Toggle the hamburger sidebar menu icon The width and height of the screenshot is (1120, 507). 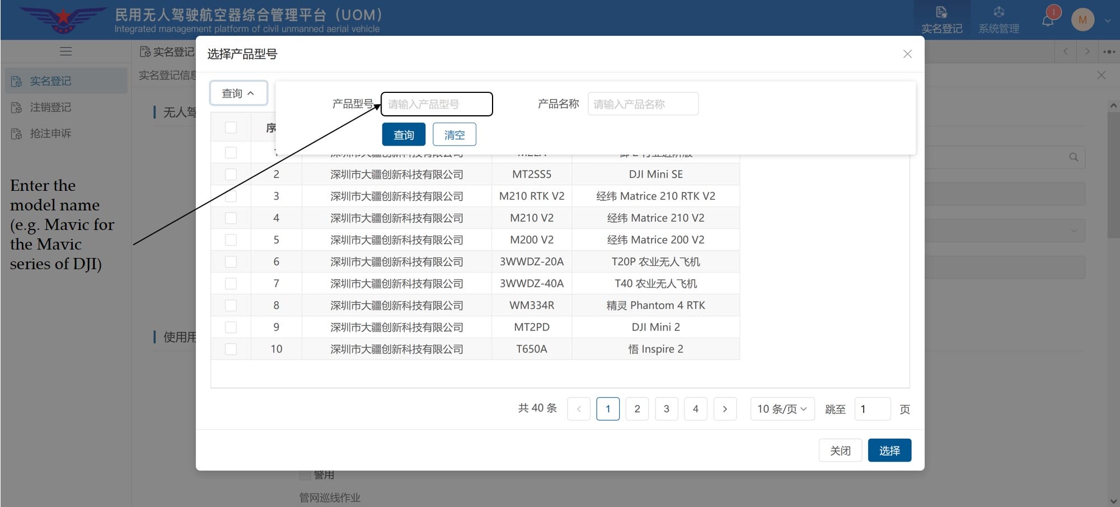tap(65, 51)
